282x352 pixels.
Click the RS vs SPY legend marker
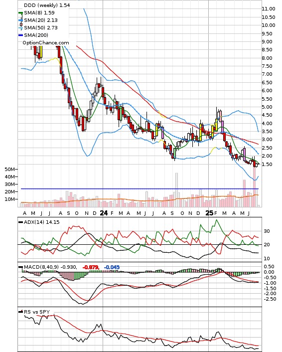point(20,312)
